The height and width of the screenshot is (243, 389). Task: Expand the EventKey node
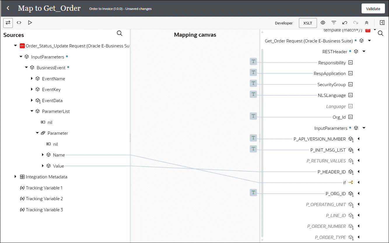click(x=32, y=89)
